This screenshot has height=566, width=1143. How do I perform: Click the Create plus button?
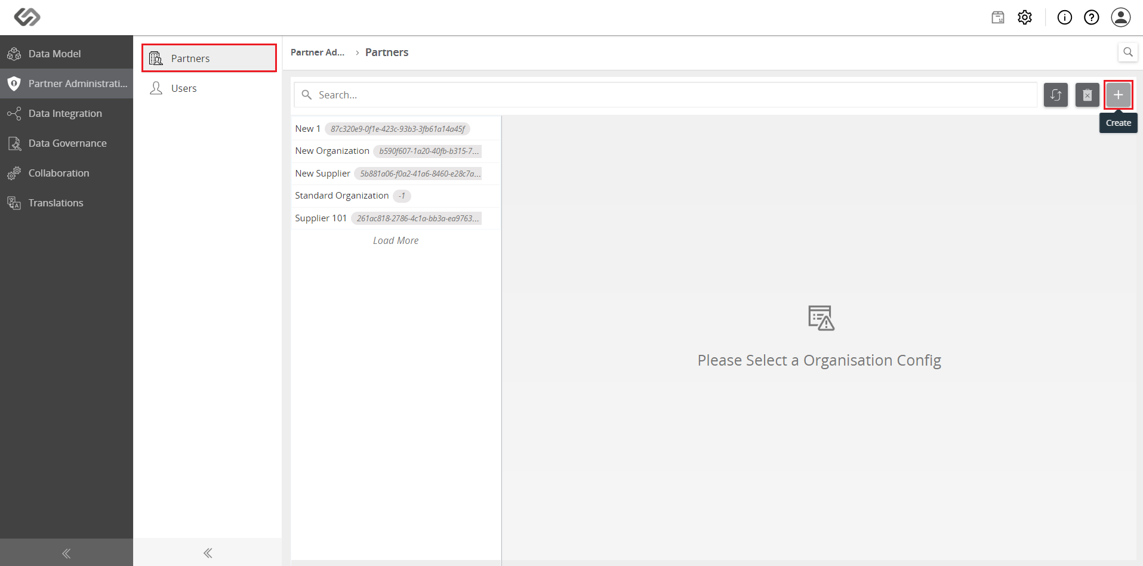[1119, 95]
